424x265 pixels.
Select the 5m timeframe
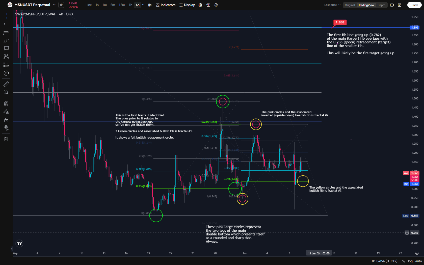click(x=113, y=5)
